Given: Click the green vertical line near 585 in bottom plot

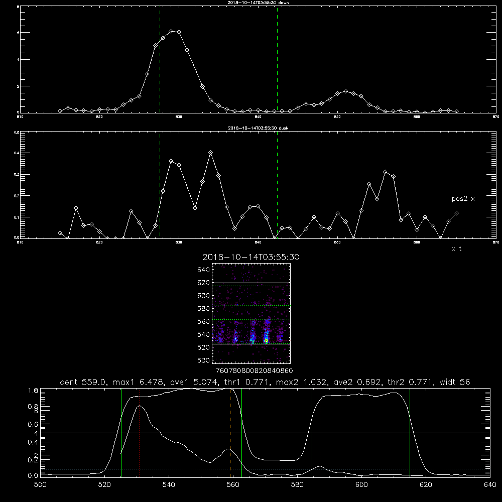Looking at the screenshot, I should 312,433.
